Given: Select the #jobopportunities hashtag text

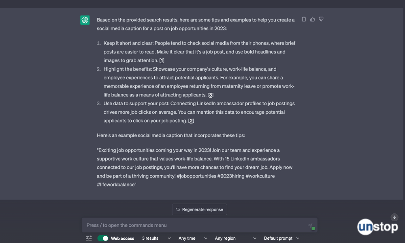Looking at the screenshot, I should pos(196,176).
